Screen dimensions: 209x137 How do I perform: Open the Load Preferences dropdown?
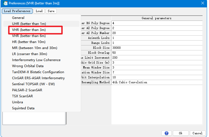(x=17, y=11)
